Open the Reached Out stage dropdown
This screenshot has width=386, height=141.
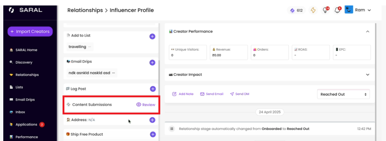pos(344,94)
